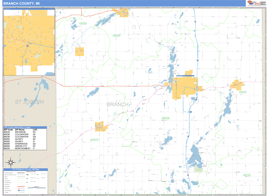
Task: Select the 49089 ZIP code label
Action: pos(83,23)
